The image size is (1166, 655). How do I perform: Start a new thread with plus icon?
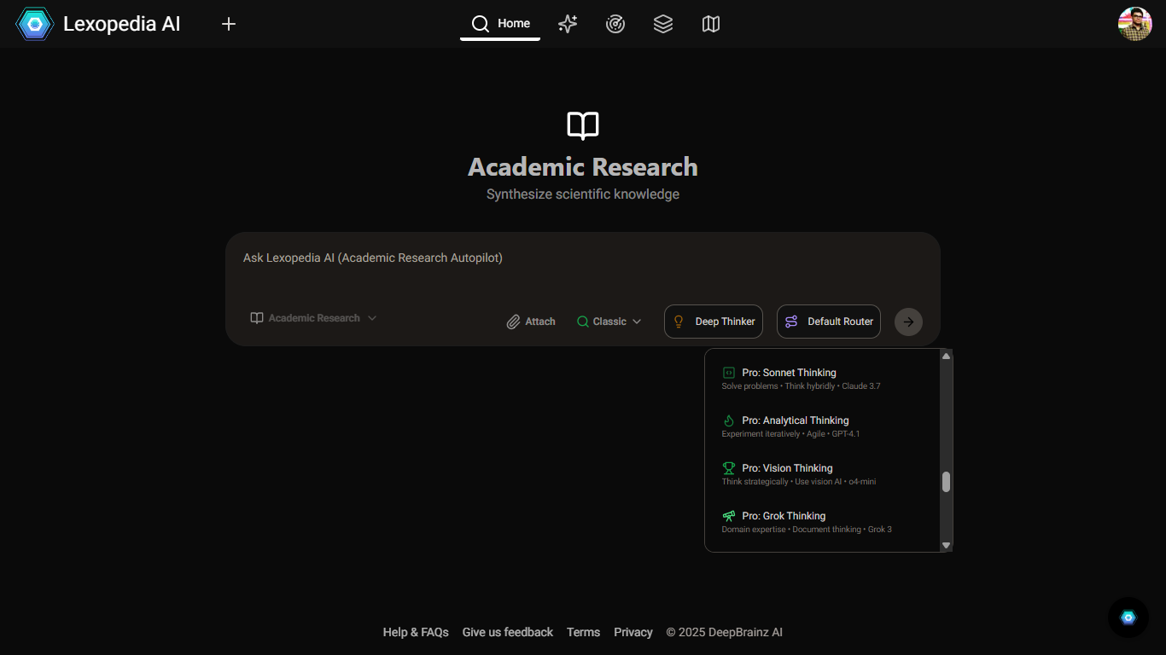229,24
